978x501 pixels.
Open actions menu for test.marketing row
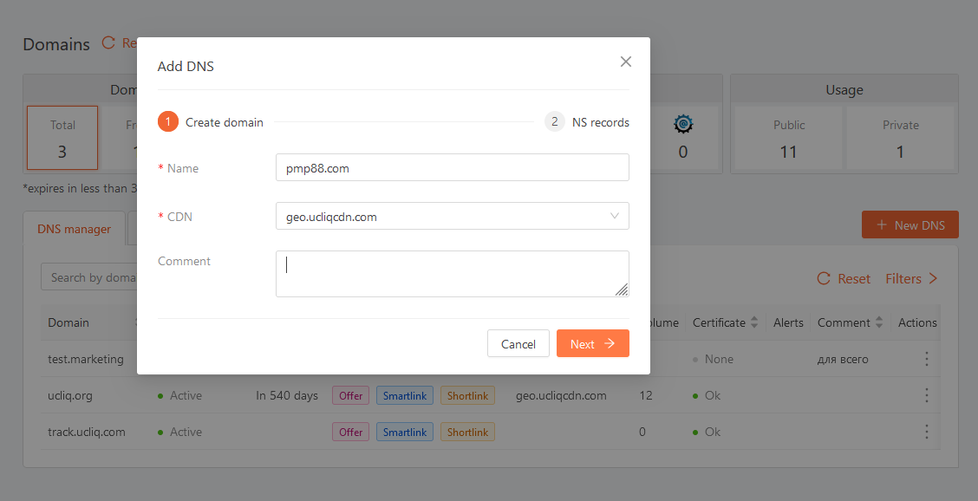point(927,359)
